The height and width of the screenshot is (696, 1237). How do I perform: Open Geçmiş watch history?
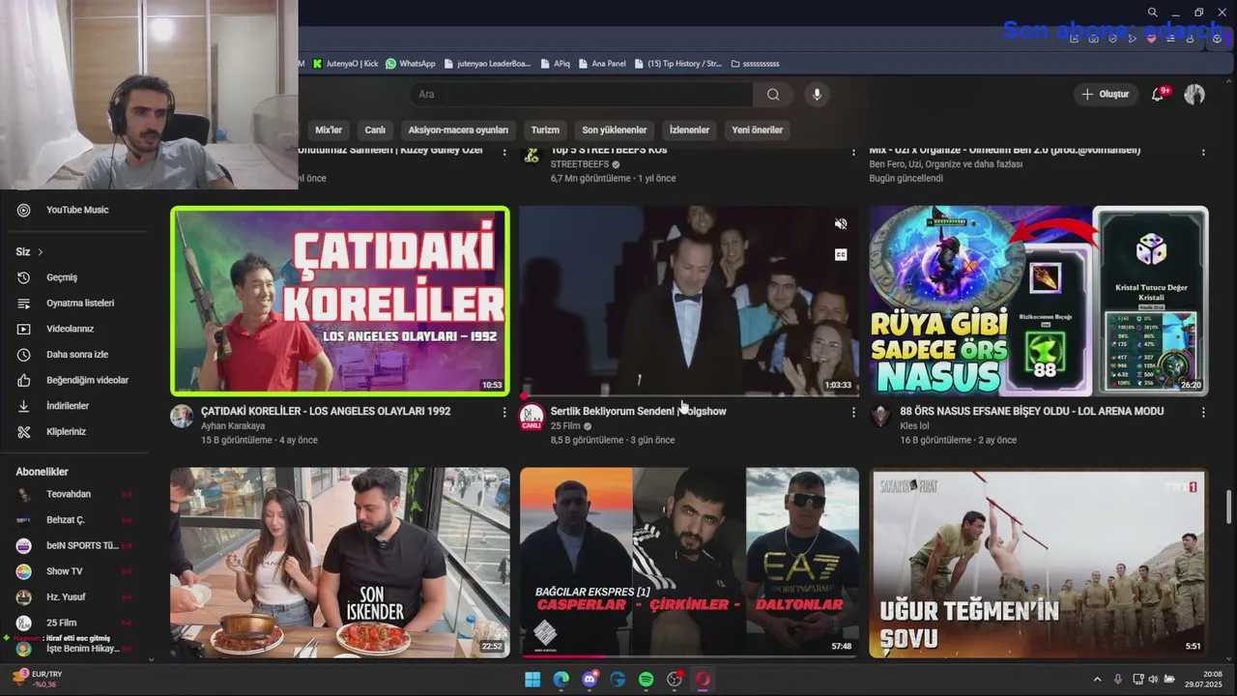click(x=62, y=277)
